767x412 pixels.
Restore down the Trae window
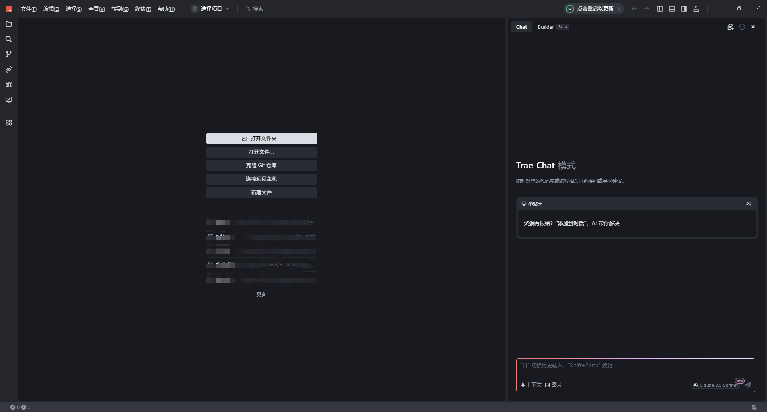tap(739, 9)
